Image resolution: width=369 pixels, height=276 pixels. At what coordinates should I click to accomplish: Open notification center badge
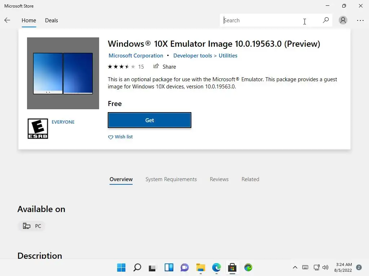click(x=359, y=267)
